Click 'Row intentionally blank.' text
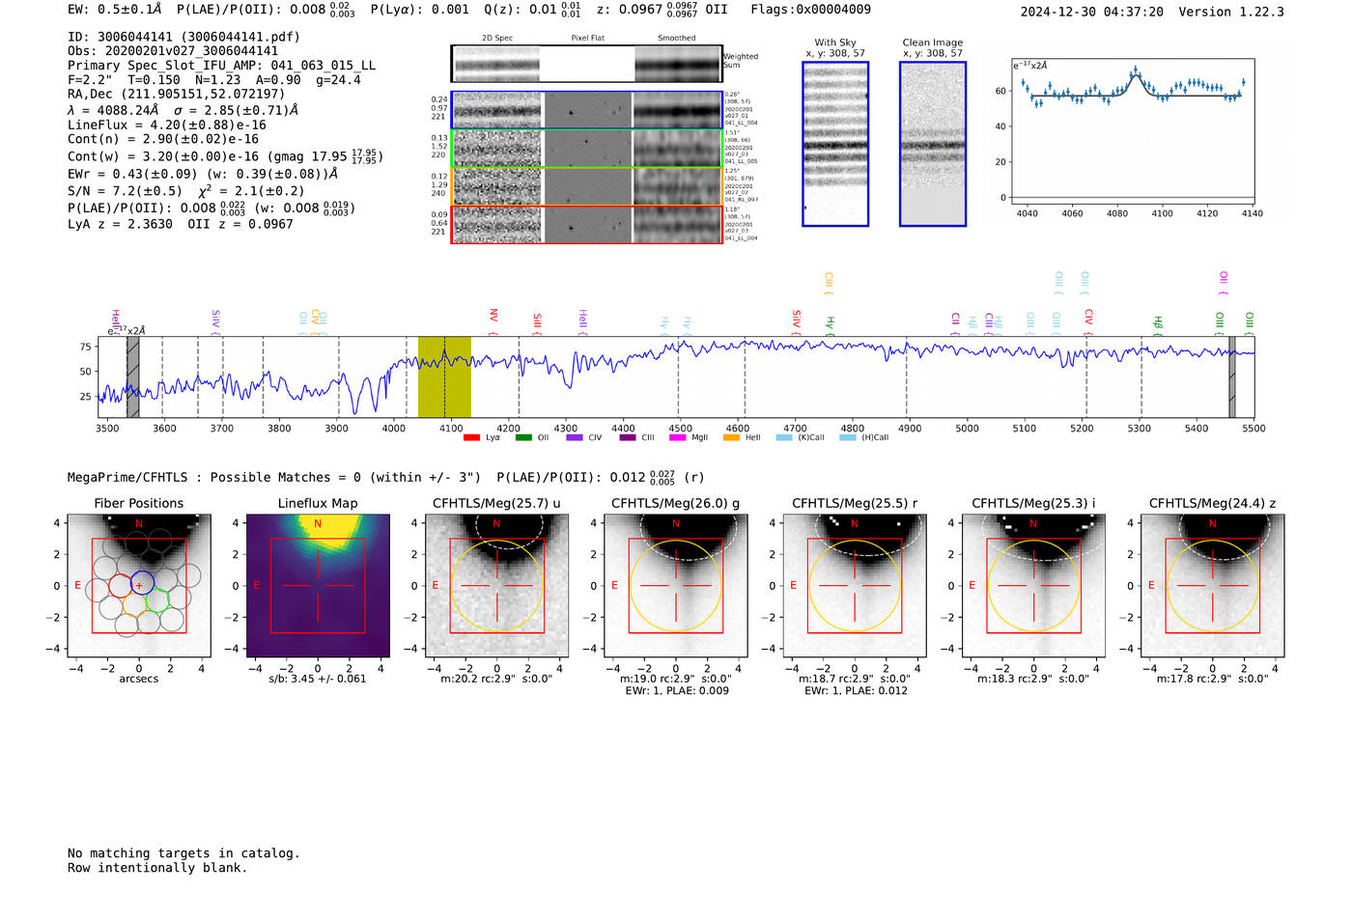 (157, 868)
